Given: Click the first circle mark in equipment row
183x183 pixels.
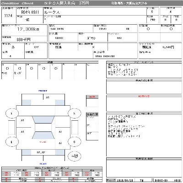Looking at the screenshot, I should coord(7,69).
